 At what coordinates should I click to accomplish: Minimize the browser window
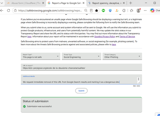click(146, 3)
